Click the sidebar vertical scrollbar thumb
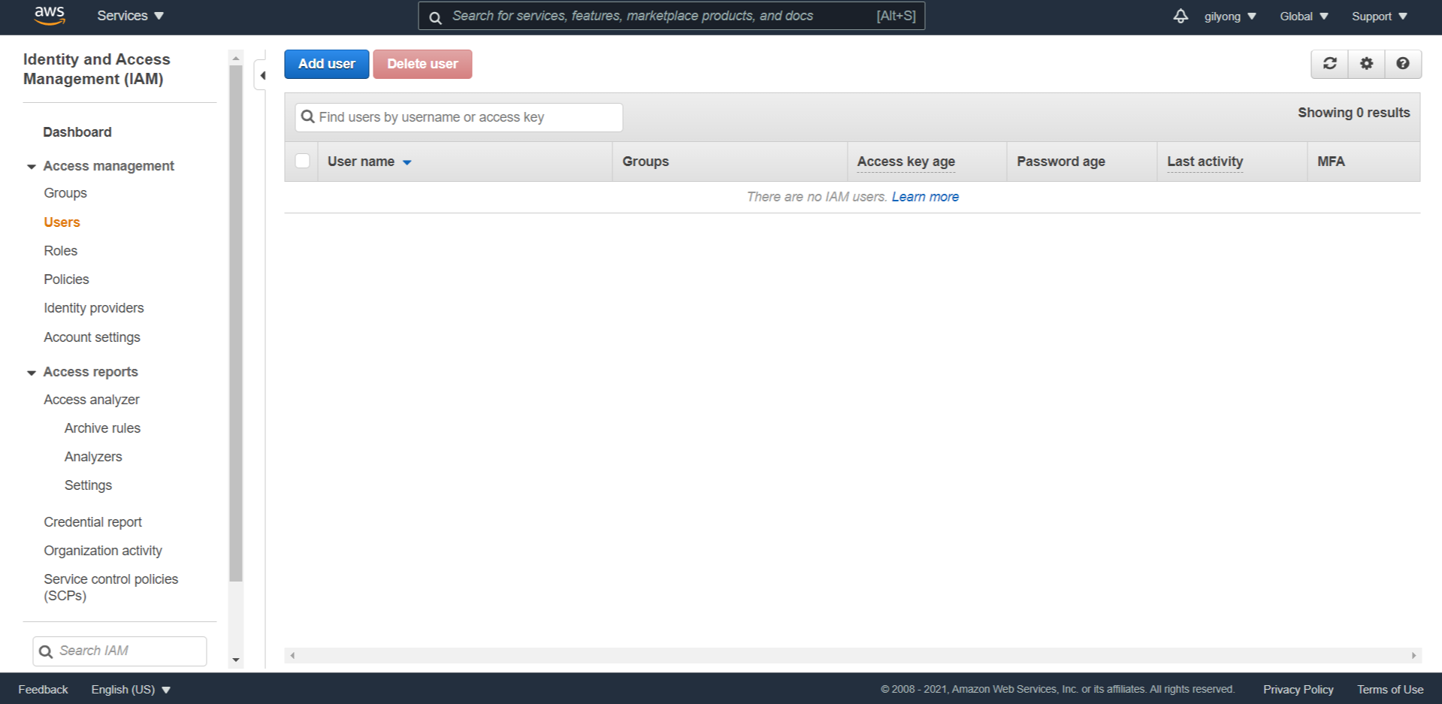The image size is (1442, 704). [x=236, y=323]
